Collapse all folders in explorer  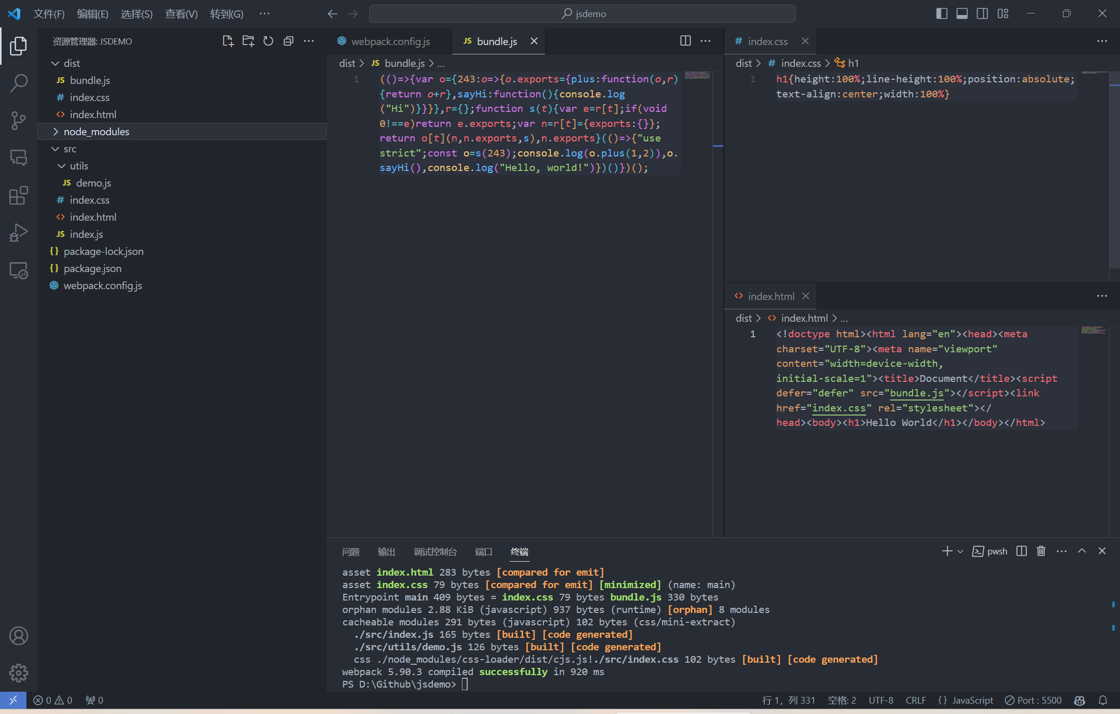[x=288, y=41]
